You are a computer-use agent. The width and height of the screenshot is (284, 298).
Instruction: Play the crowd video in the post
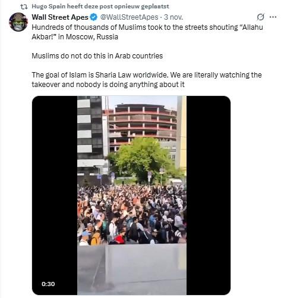point(131,195)
